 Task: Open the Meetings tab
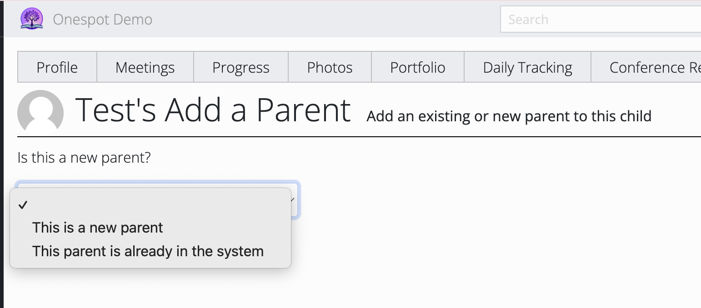pos(145,67)
